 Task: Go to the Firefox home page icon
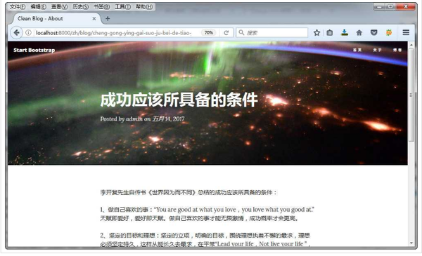click(x=359, y=33)
